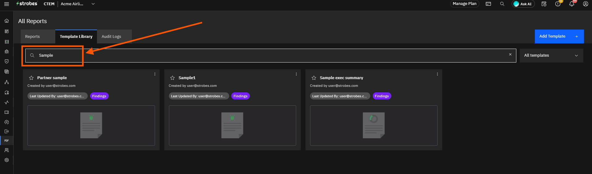The width and height of the screenshot is (592, 174).
Task: Open the table sidebar icon
Action: point(6,71)
